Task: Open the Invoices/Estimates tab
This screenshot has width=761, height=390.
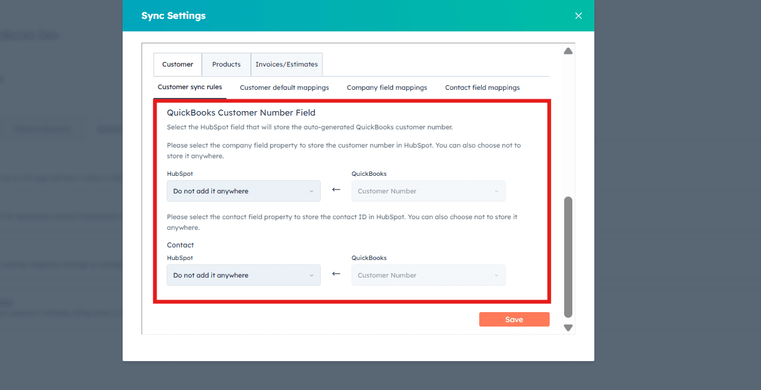Action: [x=287, y=64]
